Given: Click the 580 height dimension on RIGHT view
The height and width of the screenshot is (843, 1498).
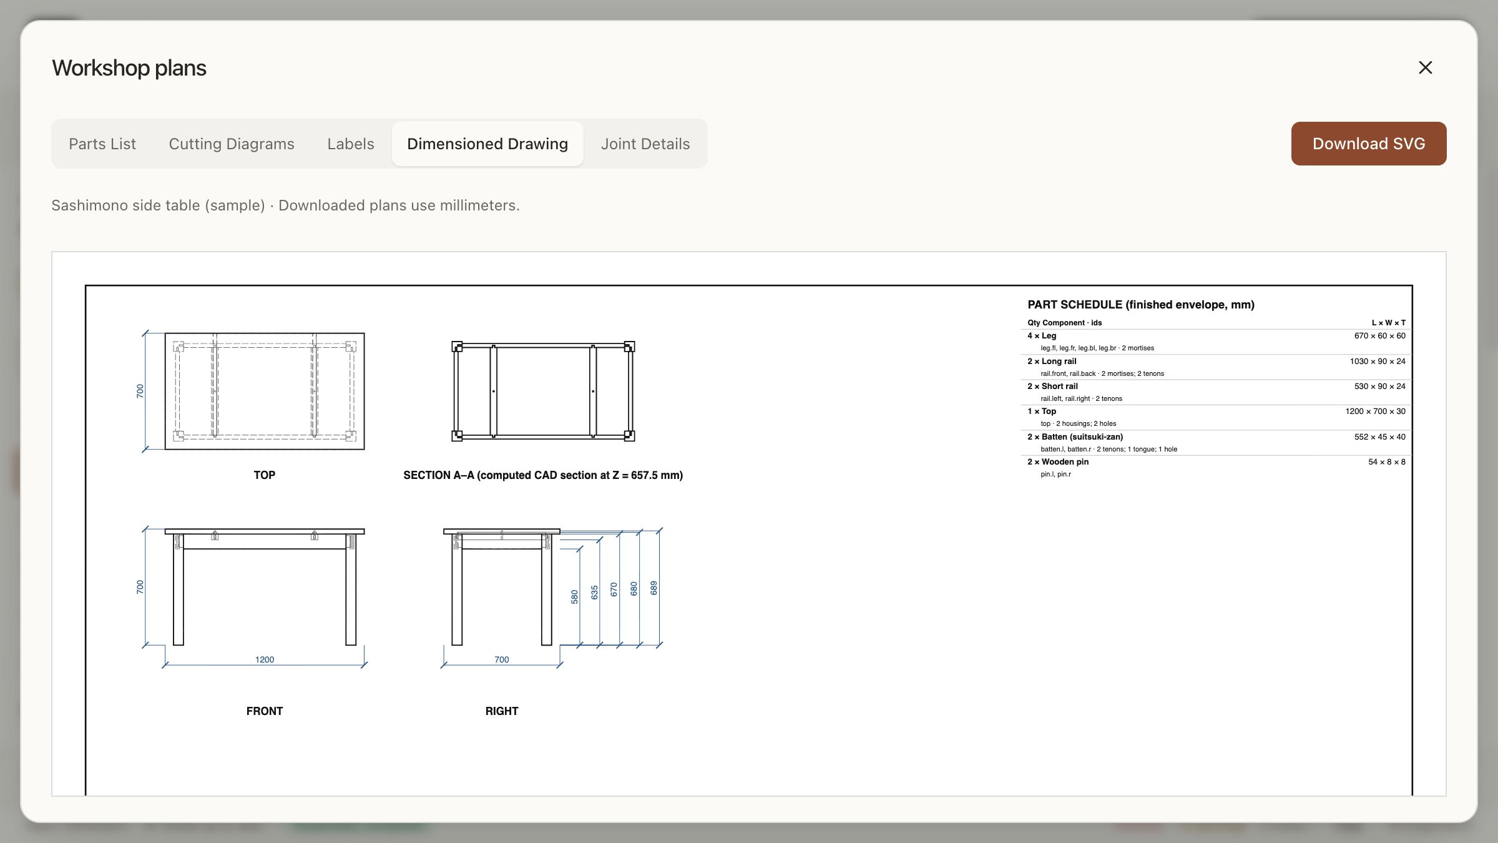Looking at the screenshot, I should point(574,597).
